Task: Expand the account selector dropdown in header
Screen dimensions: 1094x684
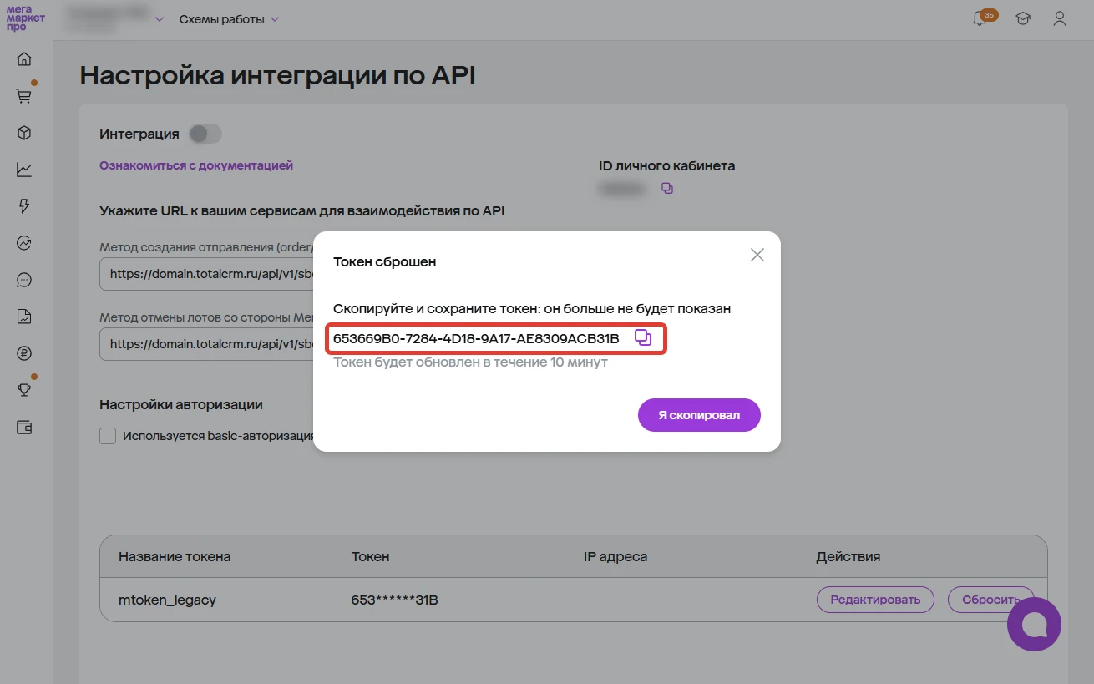Action: coord(159,19)
